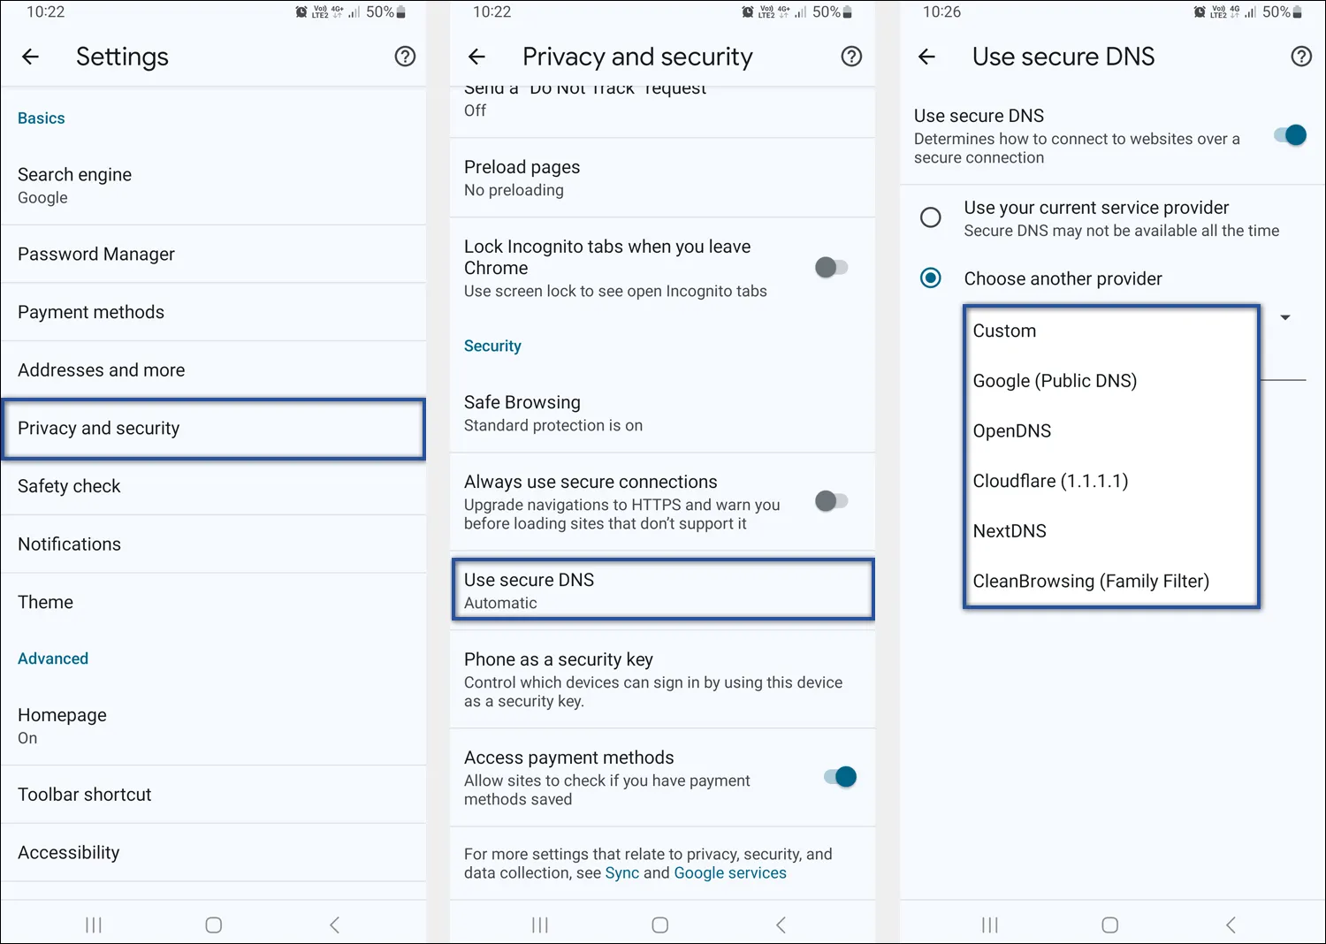This screenshot has height=944, width=1326.
Task: Open help from the Settings screen
Action: click(405, 57)
